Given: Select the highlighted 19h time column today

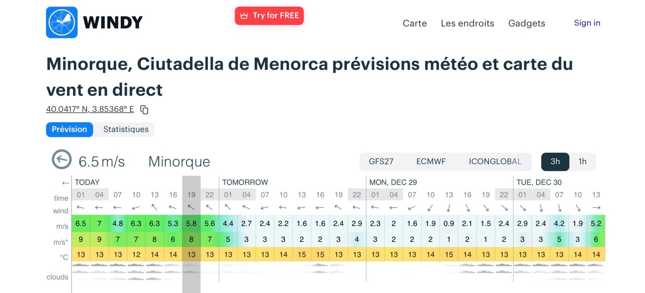Looking at the screenshot, I should (x=191, y=195).
